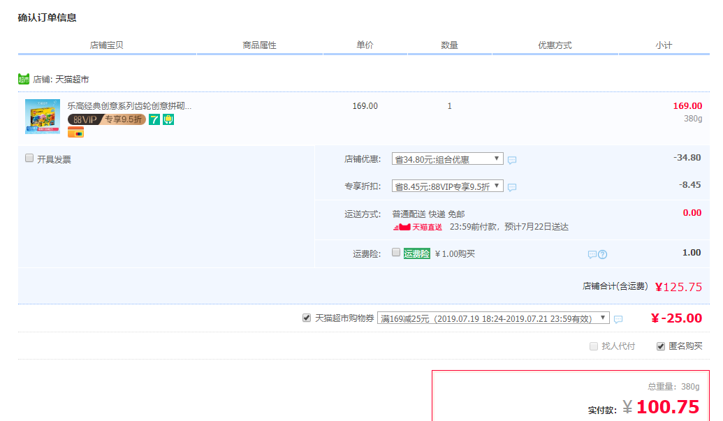Click the 确认订单信息 page heading
The height and width of the screenshot is (421, 723).
[x=47, y=17]
